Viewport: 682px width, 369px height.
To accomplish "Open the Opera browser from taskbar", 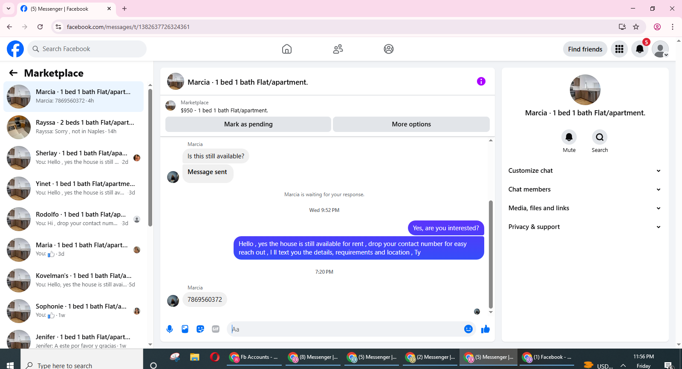I will click(214, 357).
